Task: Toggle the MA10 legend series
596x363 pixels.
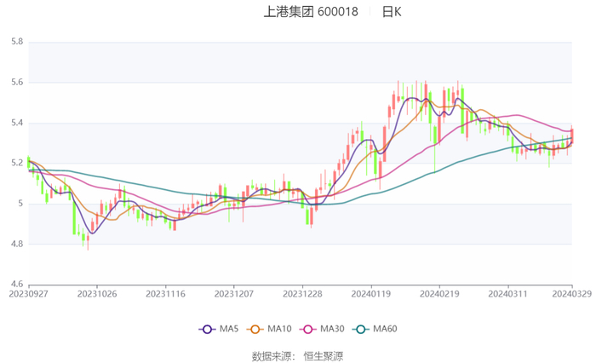Action: pyautogui.click(x=267, y=329)
